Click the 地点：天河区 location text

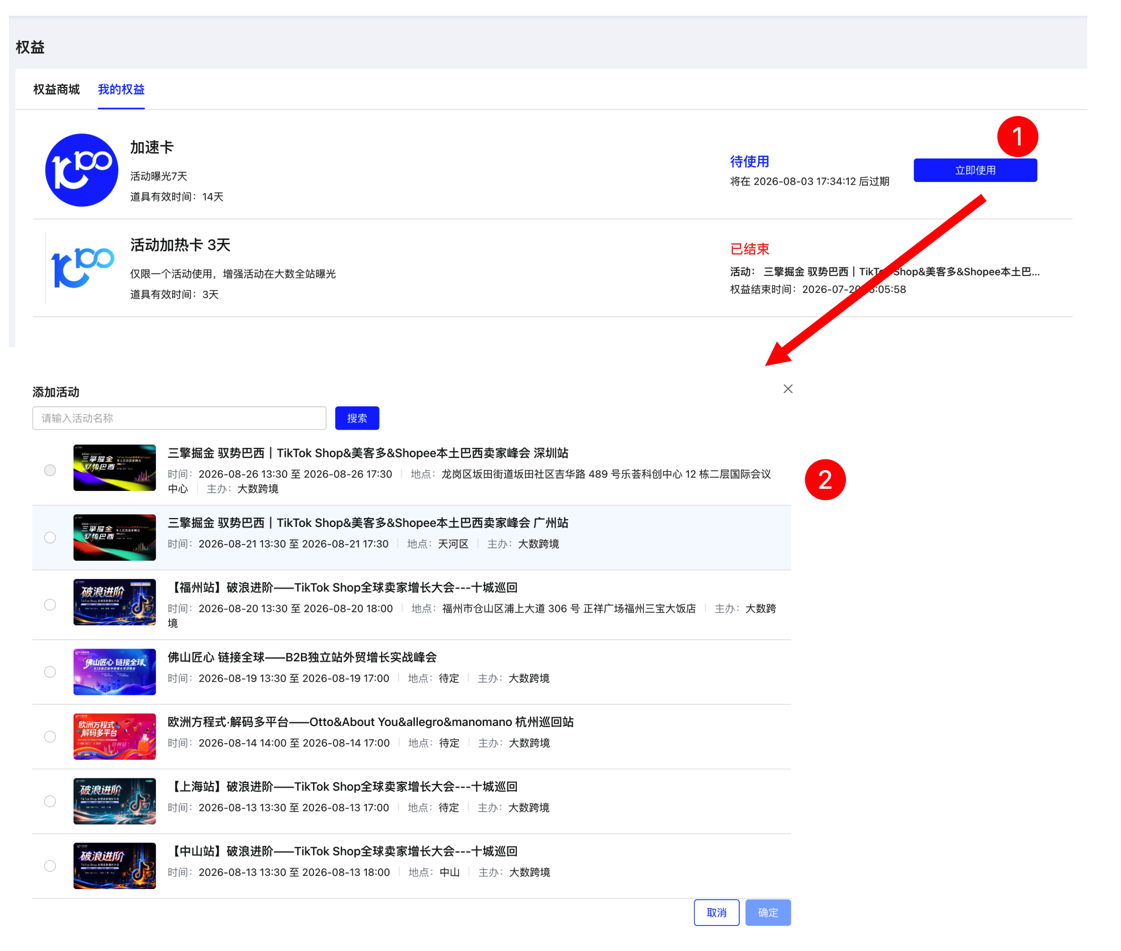(438, 544)
